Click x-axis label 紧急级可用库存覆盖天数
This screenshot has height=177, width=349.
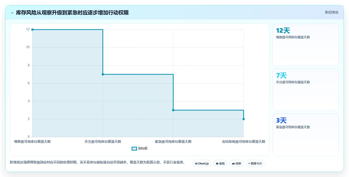pos(173,141)
